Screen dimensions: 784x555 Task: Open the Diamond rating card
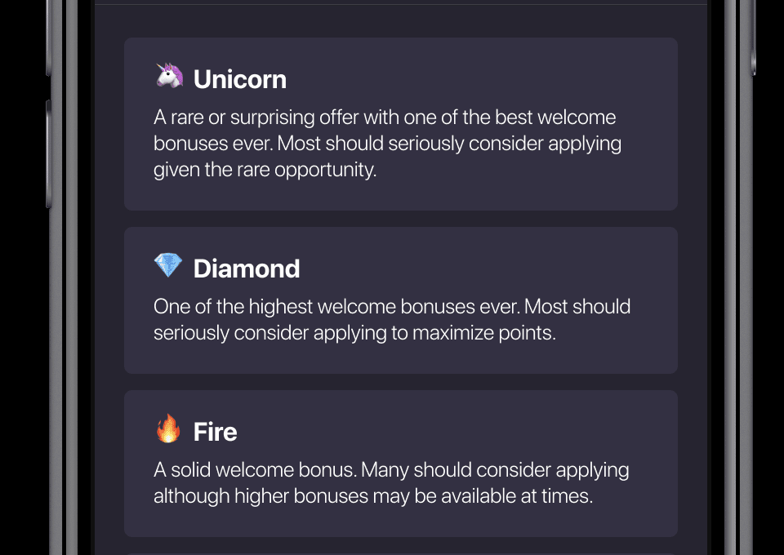(x=401, y=300)
